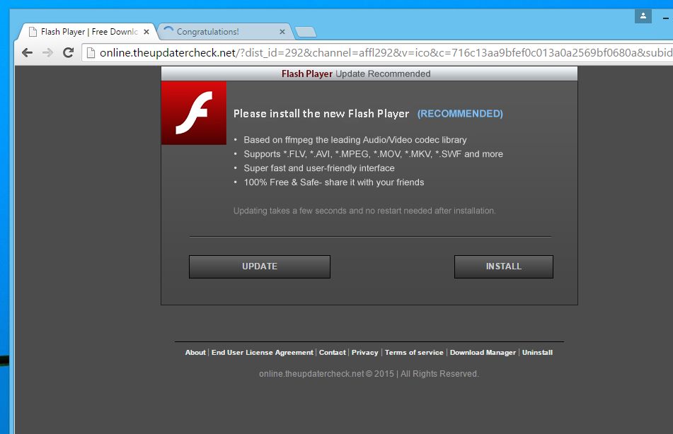Click 'Please install the new Flash Player' heading
The width and height of the screenshot is (673, 434).
(x=321, y=114)
